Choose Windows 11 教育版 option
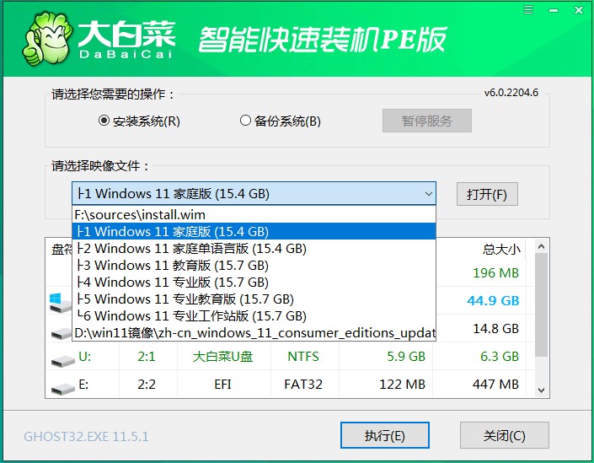The image size is (594, 463). pyautogui.click(x=254, y=265)
